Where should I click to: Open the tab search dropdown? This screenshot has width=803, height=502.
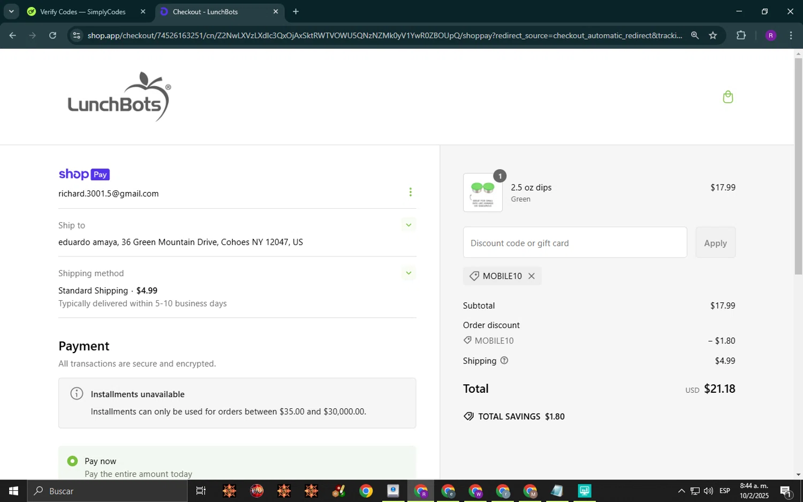click(x=11, y=11)
